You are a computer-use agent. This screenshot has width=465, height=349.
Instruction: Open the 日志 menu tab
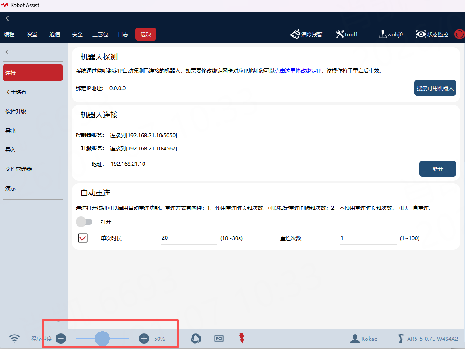click(123, 34)
